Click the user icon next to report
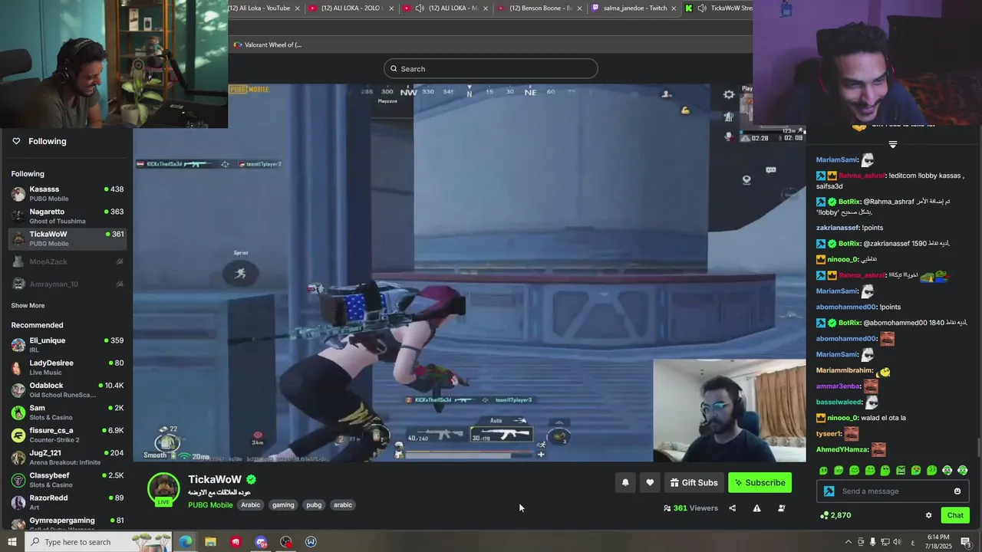The width and height of the screenshot is (982, 552). [x=781, y=508]
